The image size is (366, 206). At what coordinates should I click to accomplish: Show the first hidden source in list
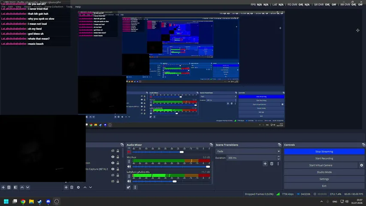coord(113,151)
